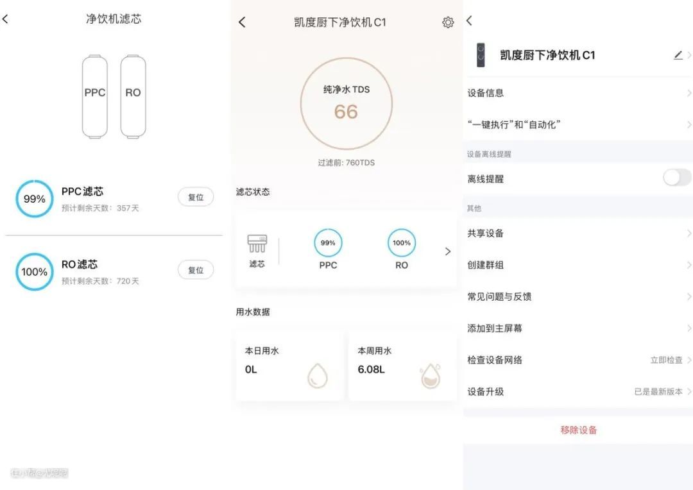Open the 本日用水 0L card
Viewport: 693px width, 490px height.
289,366
